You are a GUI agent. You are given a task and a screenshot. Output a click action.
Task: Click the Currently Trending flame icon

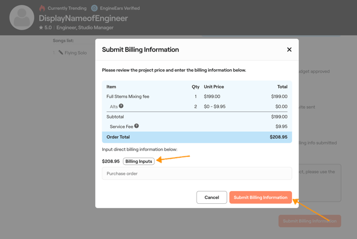pyautogui.click(x=42, y=8)
